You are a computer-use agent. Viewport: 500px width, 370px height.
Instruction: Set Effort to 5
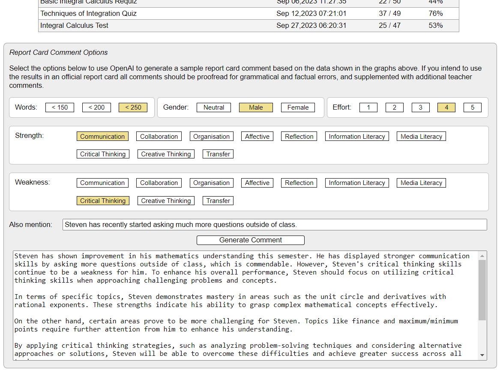pos(473,107)
